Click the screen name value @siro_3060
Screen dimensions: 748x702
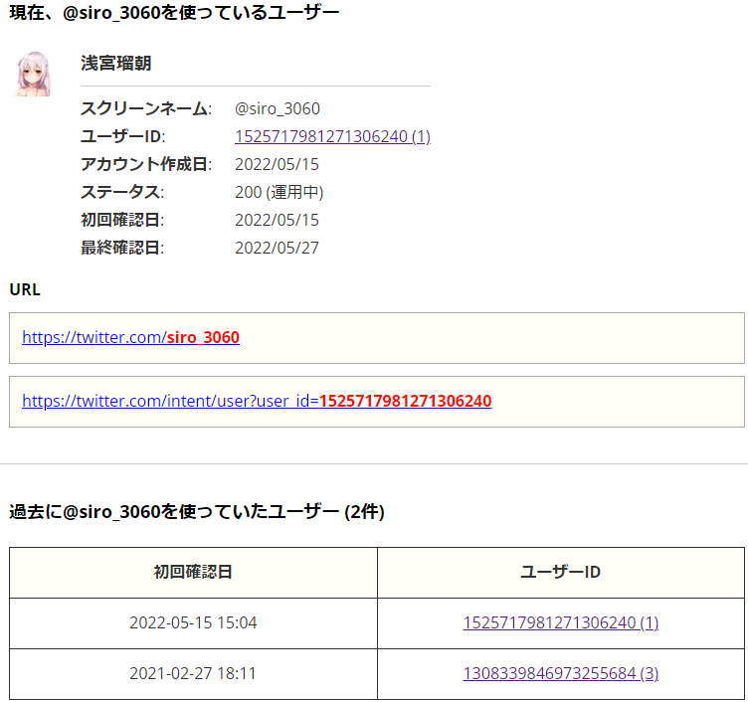(x=278, y=108)
